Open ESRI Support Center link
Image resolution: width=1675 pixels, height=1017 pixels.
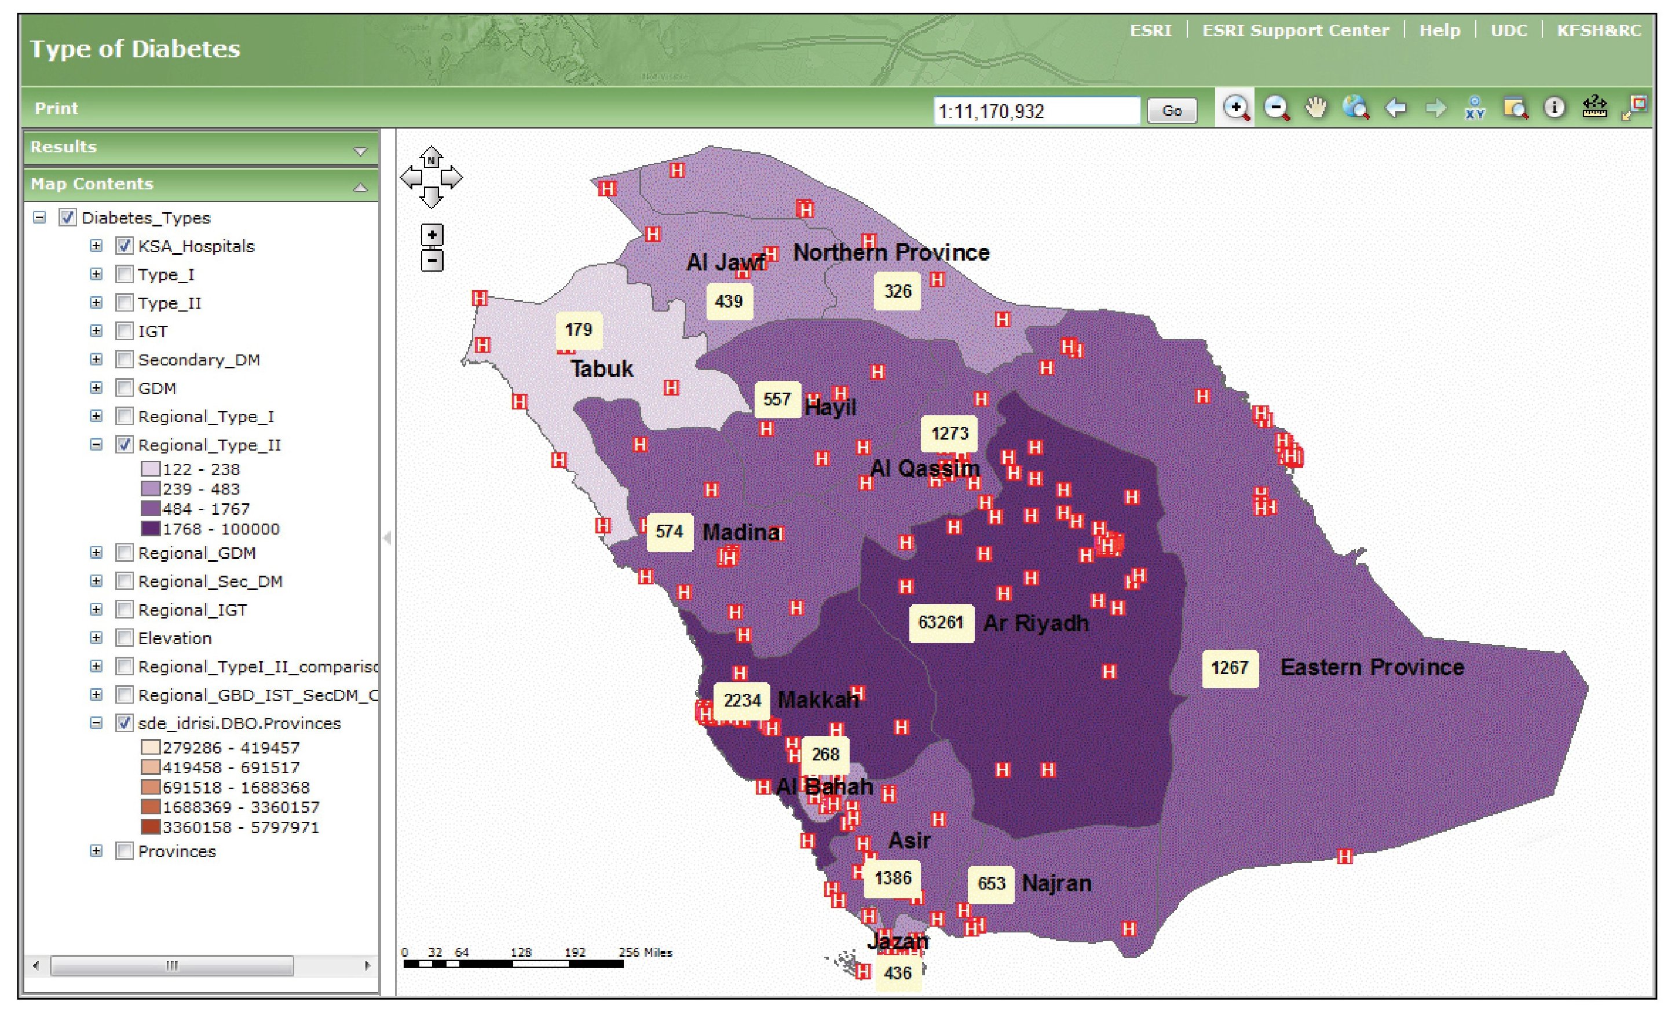click(x=1295, y=31)
